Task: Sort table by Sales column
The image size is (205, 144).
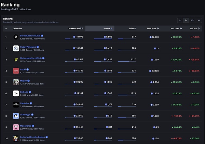Action: coord(132,28)
